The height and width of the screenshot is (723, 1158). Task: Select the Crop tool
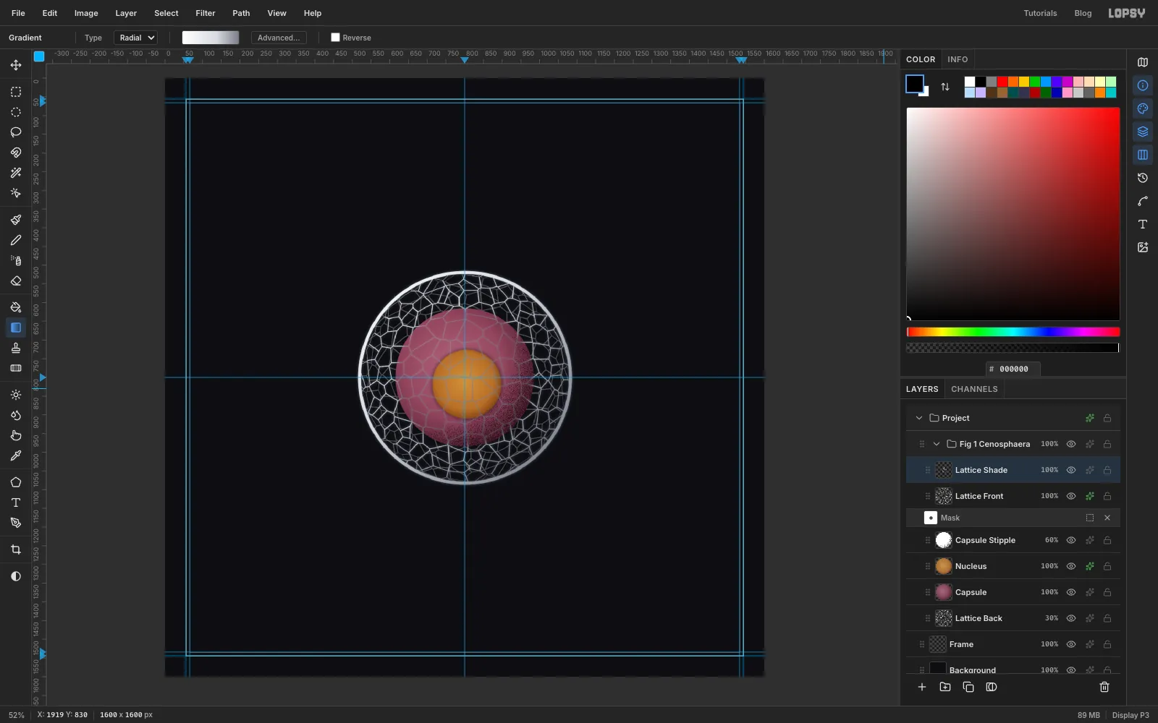click(16, 549)
